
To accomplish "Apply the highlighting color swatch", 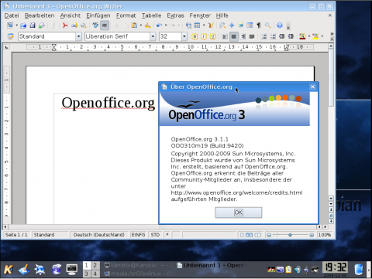I will (315, 36).
